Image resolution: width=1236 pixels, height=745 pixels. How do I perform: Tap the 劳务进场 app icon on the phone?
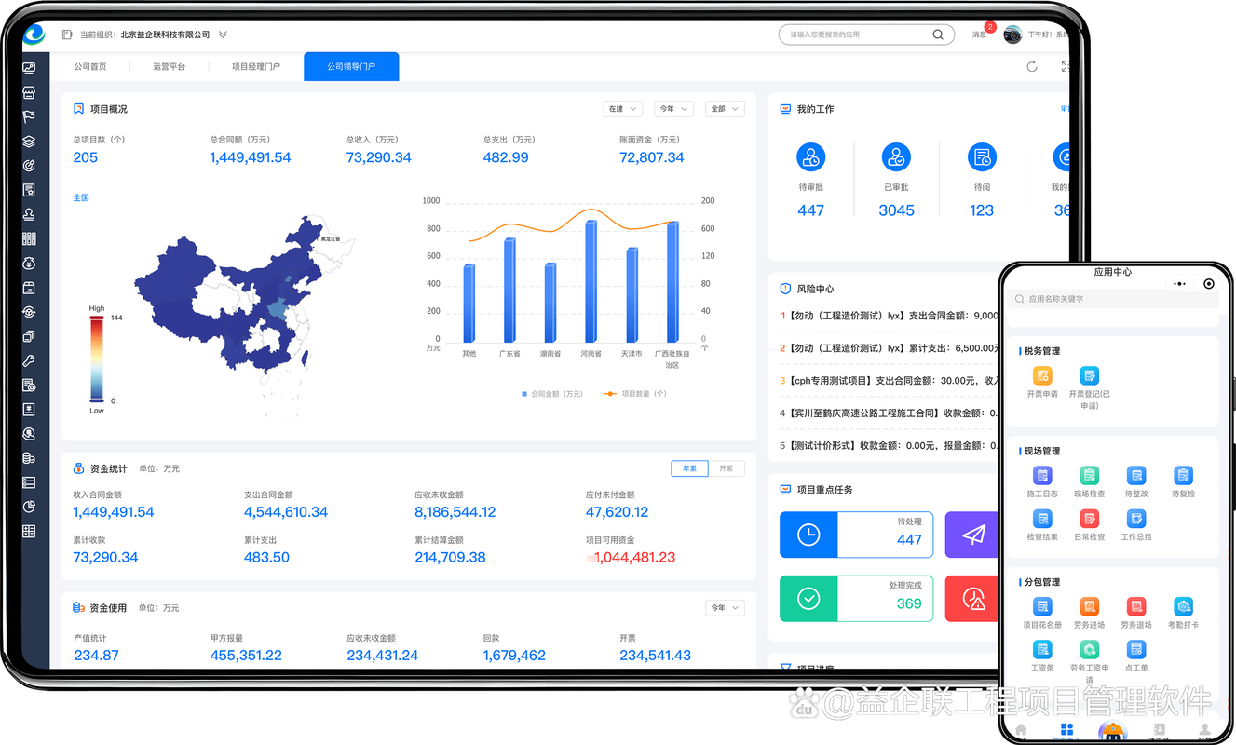[1089, 607]
